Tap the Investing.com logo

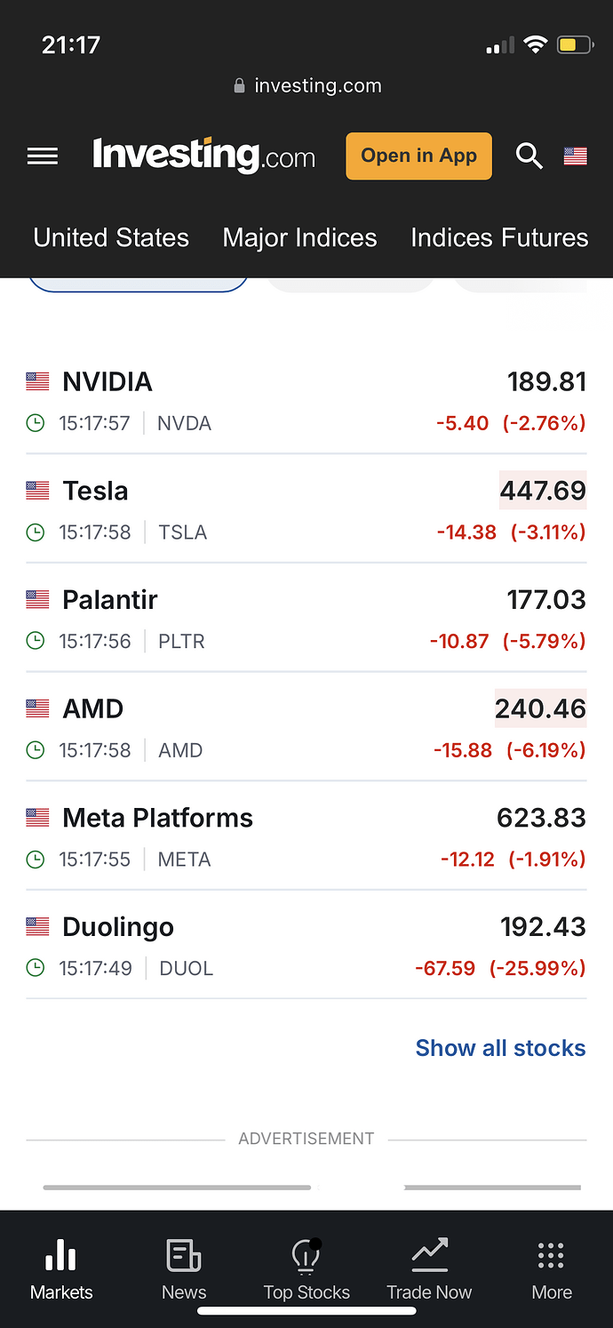coord(203,156)
